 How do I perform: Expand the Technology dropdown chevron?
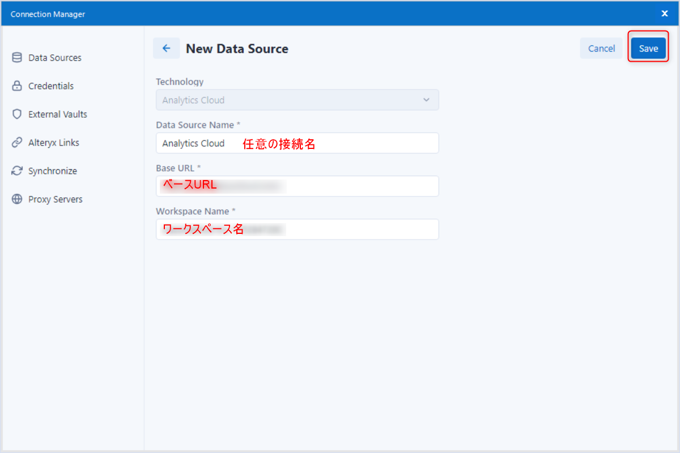426,100
